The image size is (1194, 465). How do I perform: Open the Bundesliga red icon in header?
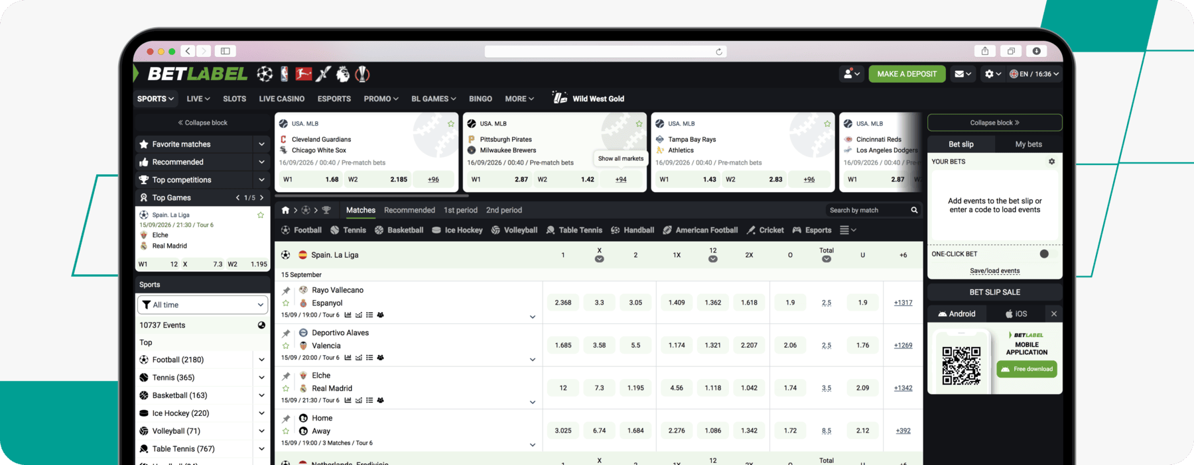point(303,74)
